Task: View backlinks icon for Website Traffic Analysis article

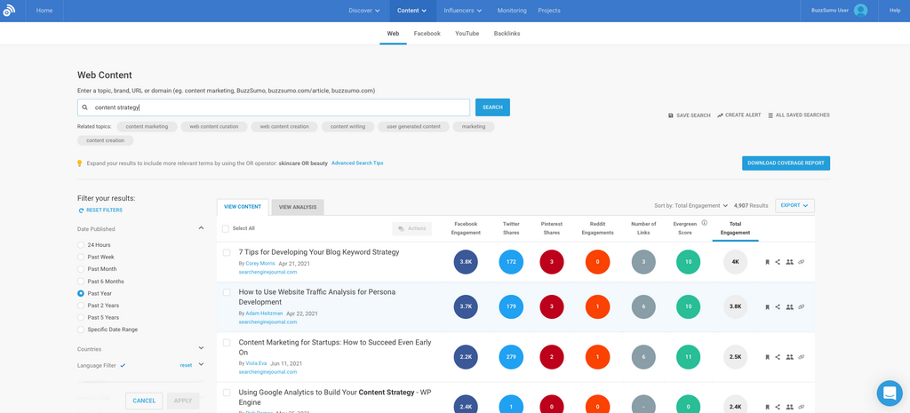Action: (x=802, y=306)
